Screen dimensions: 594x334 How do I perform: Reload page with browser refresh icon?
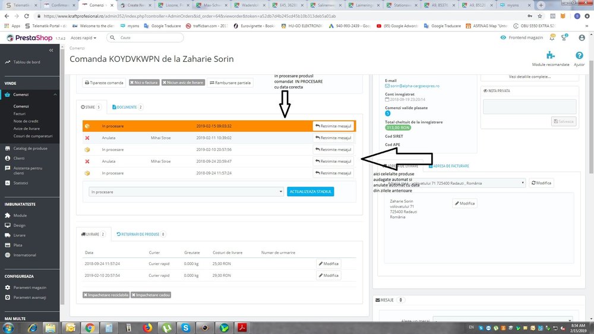pos(27,16)
